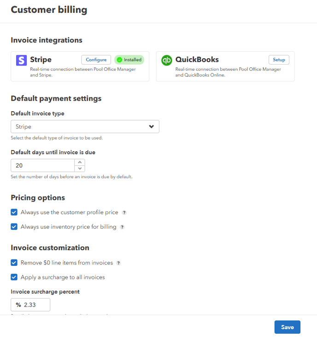Uncheck Always use inventory price for billing
The width and height of the screenshot is (317, 337).
(x=14, y=227)
